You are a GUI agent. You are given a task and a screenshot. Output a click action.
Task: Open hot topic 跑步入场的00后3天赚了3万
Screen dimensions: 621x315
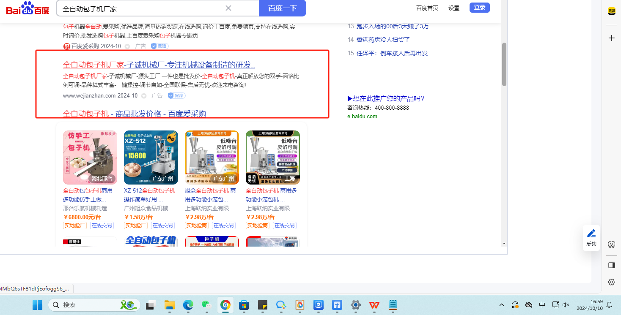(x=393, y=26)
